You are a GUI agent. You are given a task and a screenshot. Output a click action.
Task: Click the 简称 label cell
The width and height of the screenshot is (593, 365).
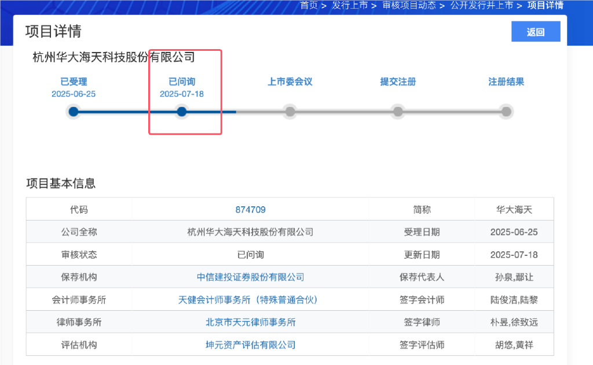(x=422, y=210)
